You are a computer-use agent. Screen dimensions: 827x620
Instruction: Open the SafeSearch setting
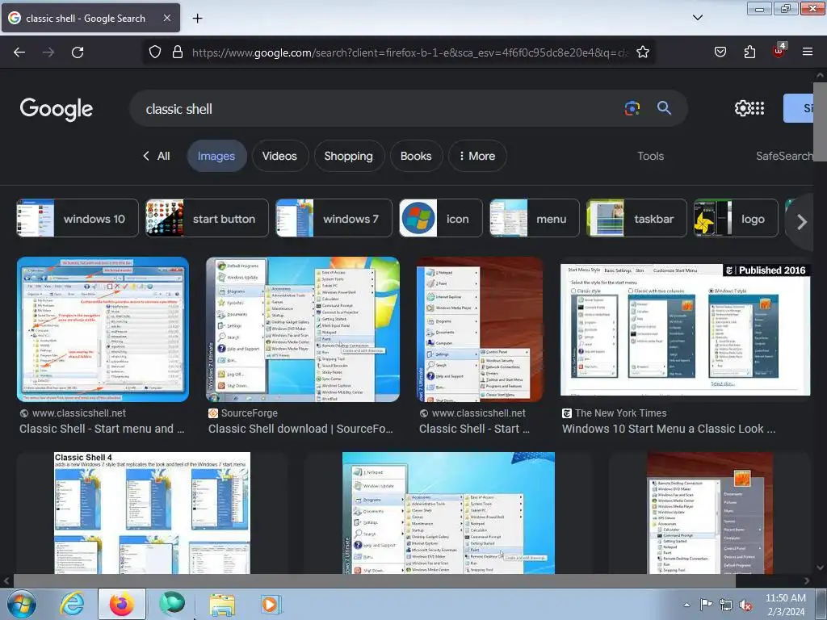[784, 156]
